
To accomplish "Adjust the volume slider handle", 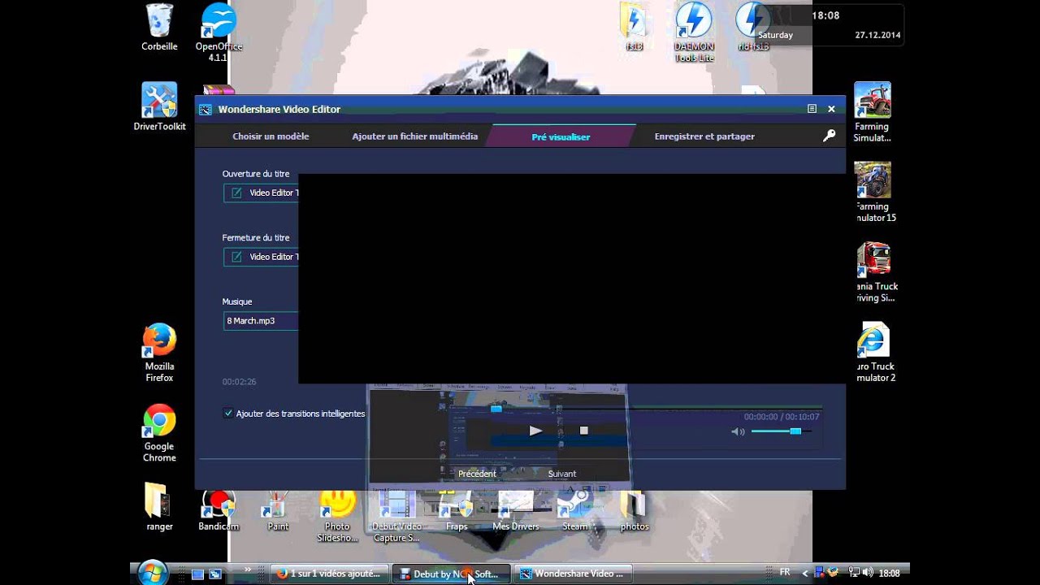I will [x=795, y=431].
